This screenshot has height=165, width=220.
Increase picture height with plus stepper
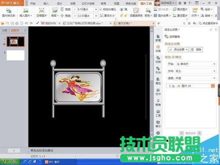[96, 9]
